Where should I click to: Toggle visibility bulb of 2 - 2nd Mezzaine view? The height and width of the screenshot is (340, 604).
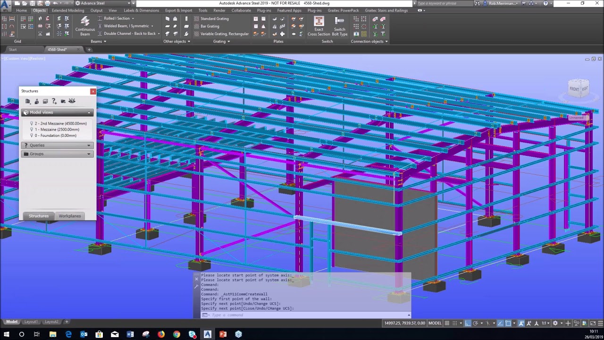point(32,123)
